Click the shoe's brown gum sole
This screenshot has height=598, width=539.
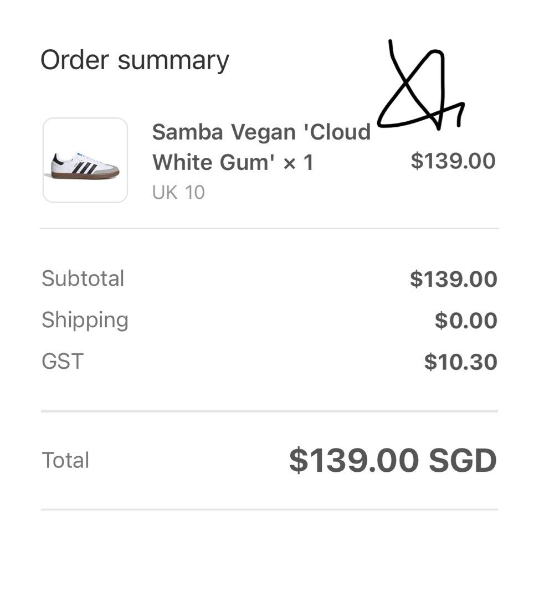(x=85, y=174)
